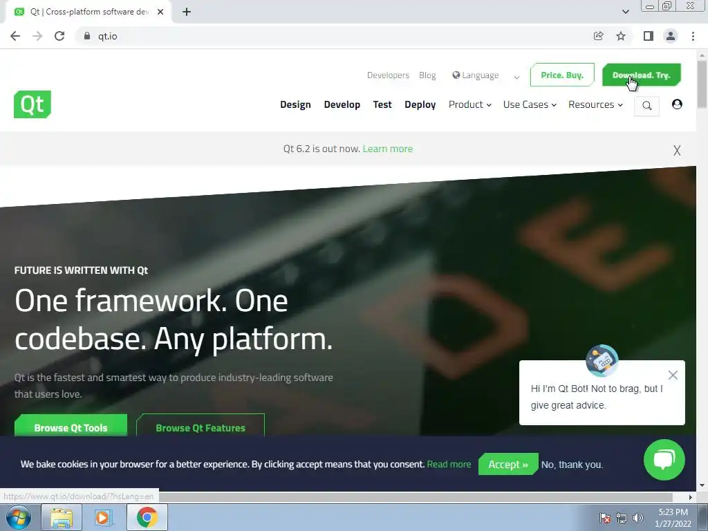The height and width of the screenshot is (531, 708).
Task: Open the browser side panel icon
Action: coord(649,36)
